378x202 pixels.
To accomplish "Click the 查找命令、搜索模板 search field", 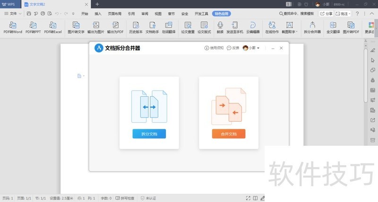I will pyautogui.click(x=297, y=14).
